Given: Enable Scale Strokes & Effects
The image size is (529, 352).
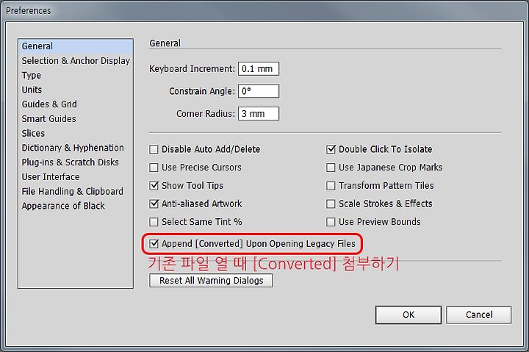Looking at the screenshot, I should coord(331,204).
